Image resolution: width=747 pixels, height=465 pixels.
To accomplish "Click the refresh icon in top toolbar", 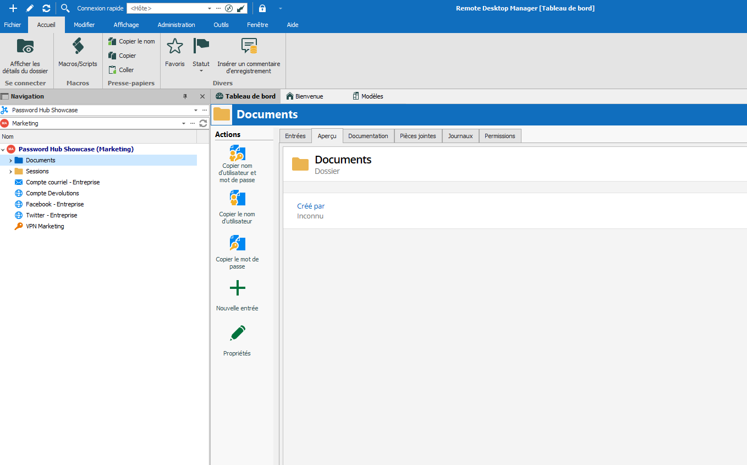I will 46,8.
